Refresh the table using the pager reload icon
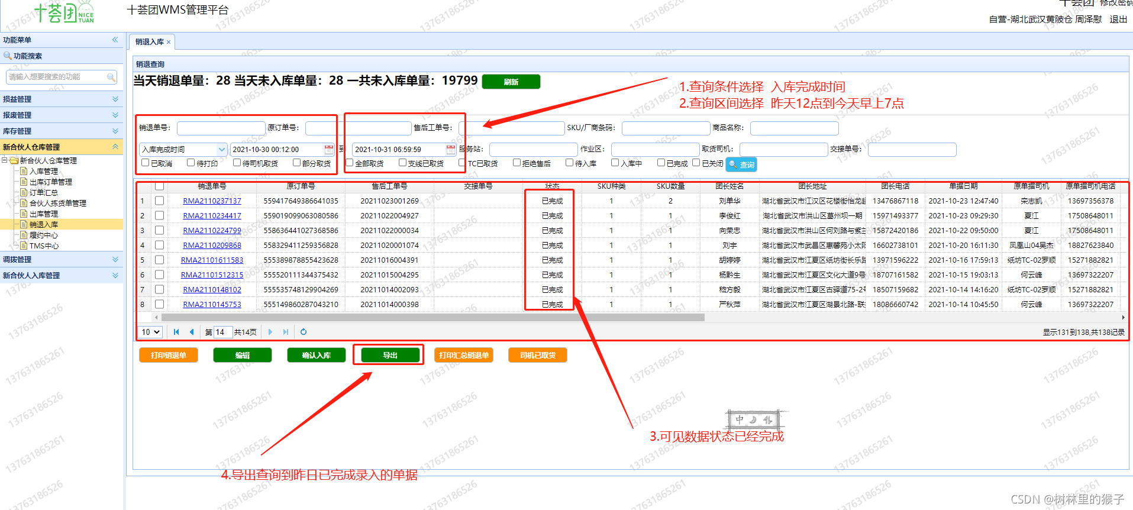Viewport: 1133px width, 510px height. pyautogui.click(x=304, y=332)
